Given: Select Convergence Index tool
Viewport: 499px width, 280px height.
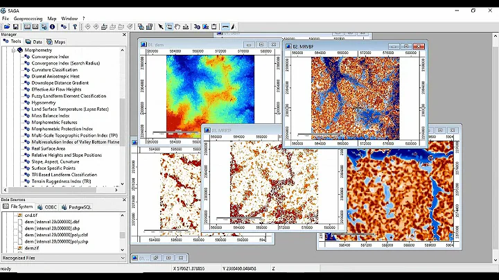Looking at the screenshot, I should (x=51, y=57).
